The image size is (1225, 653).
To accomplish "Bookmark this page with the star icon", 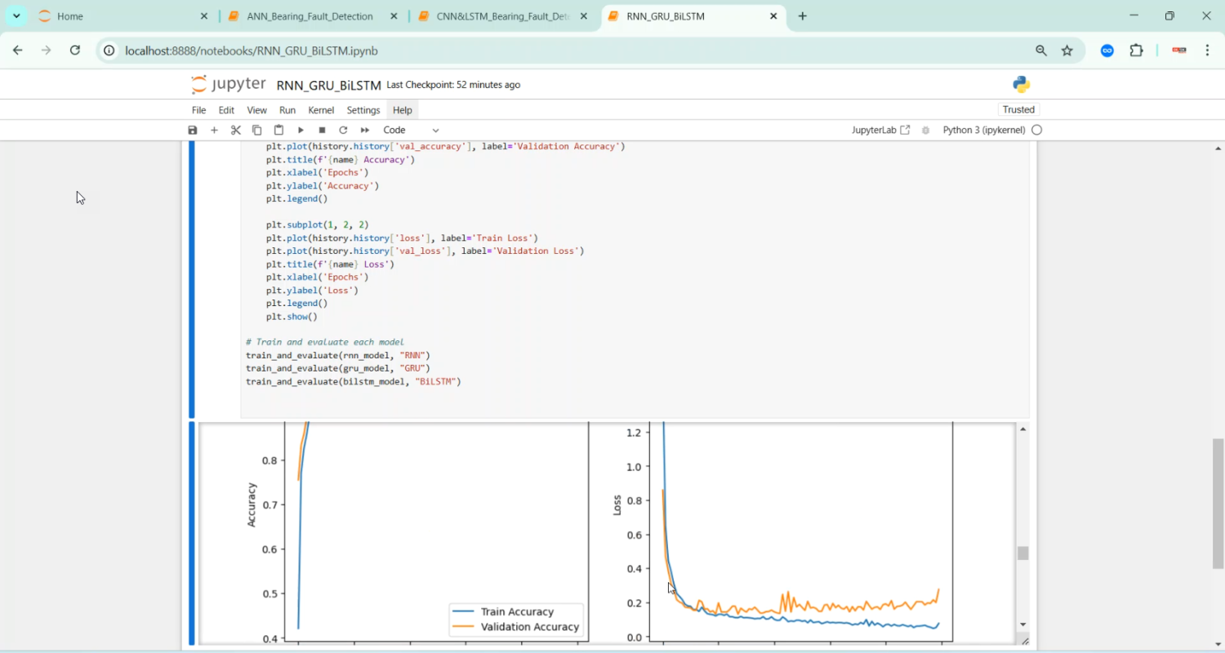I will (1067, 51).
